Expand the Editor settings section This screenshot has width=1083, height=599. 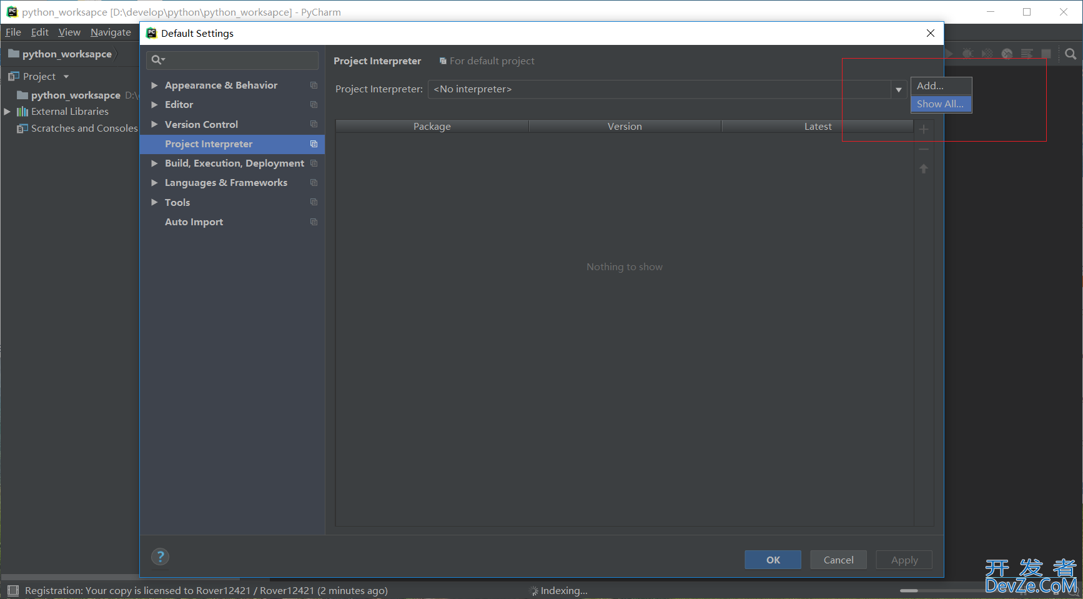tap(154, 105)
